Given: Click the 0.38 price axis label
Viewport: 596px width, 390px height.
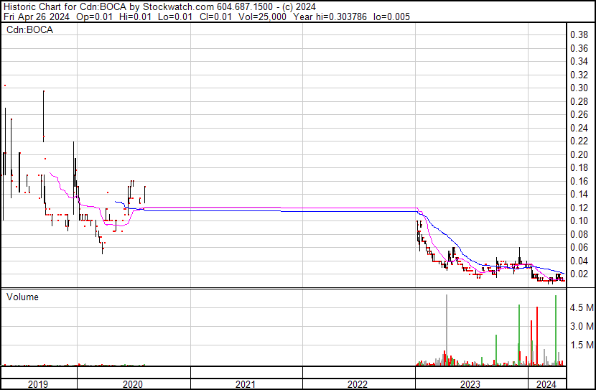Looking at the screenshot, I should click(x=579, y=35).
